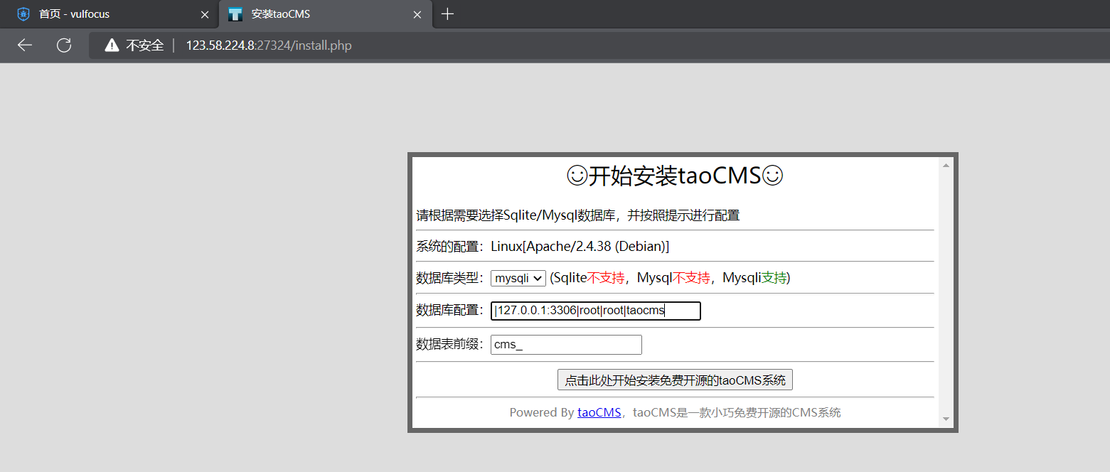Viewport: 1110px width, 472px height.
Task: Click the green 支持 text after Mysqli
Action: 774,278
